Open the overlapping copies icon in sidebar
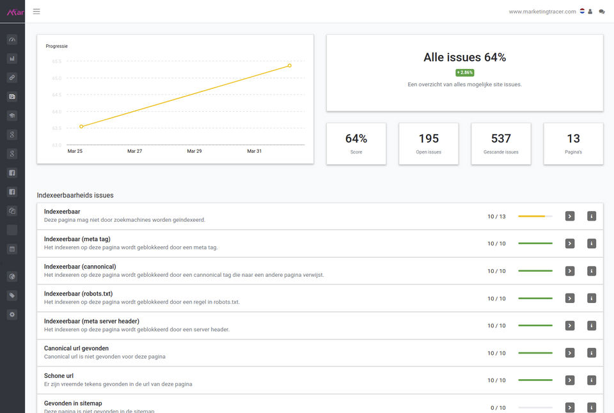Image resolution: width=614 pixels, height=413 pixels. tap(12, 210)
